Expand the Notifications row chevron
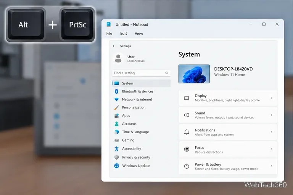Viewport: 293px width, 195px height. click(x=272, y=132)
